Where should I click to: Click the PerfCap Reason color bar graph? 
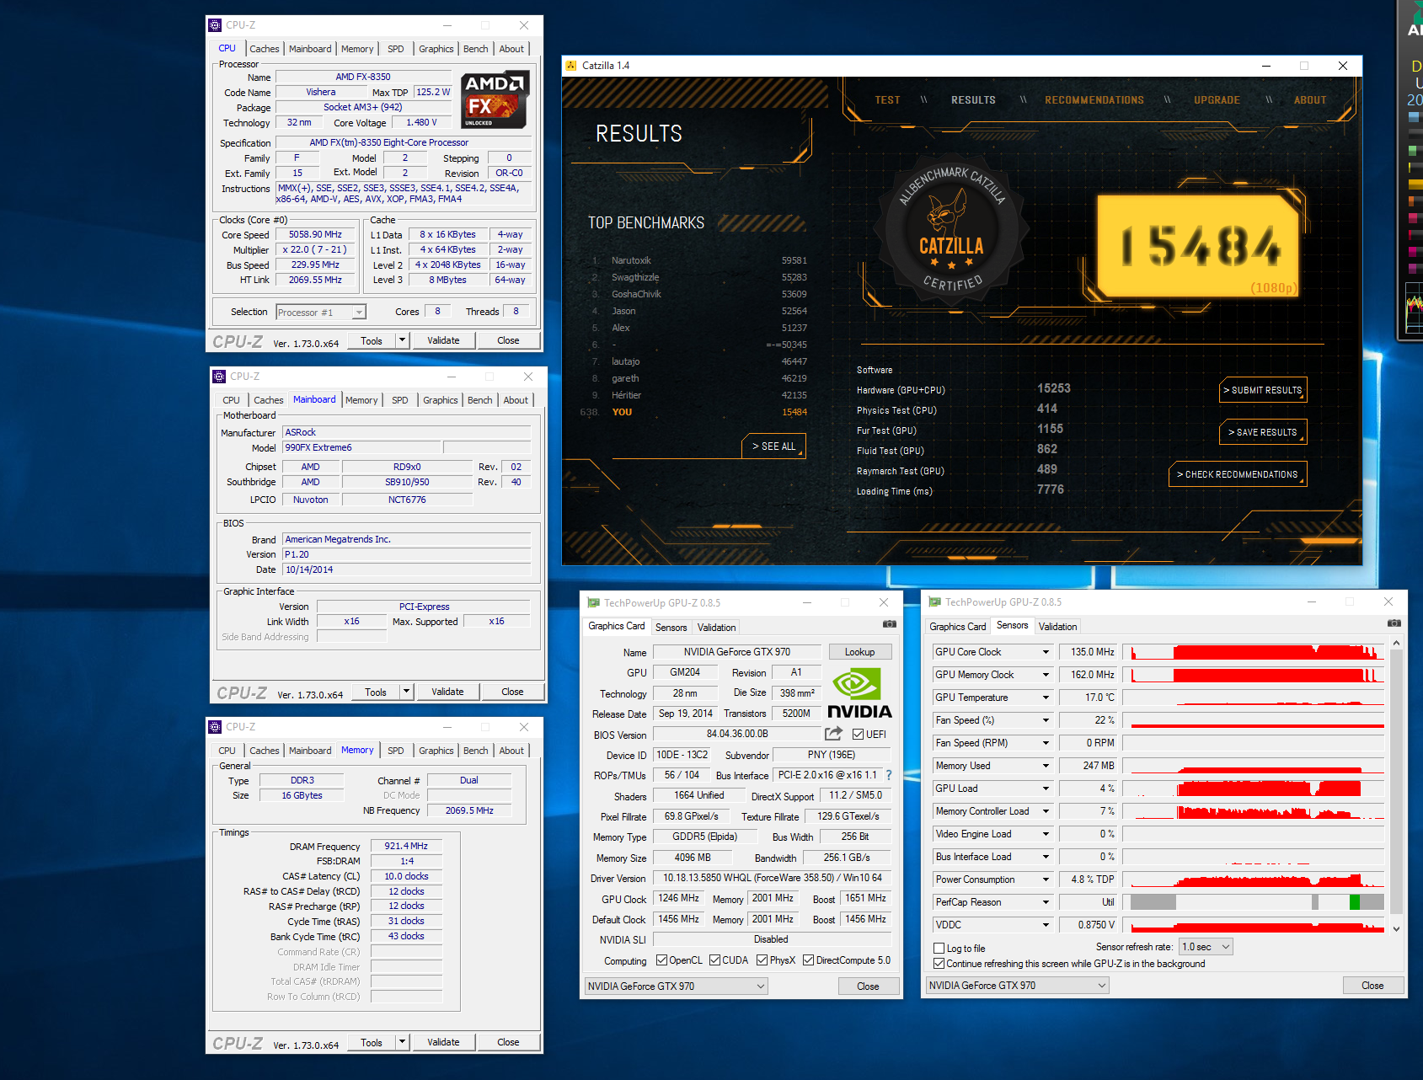coord(1254,902)
